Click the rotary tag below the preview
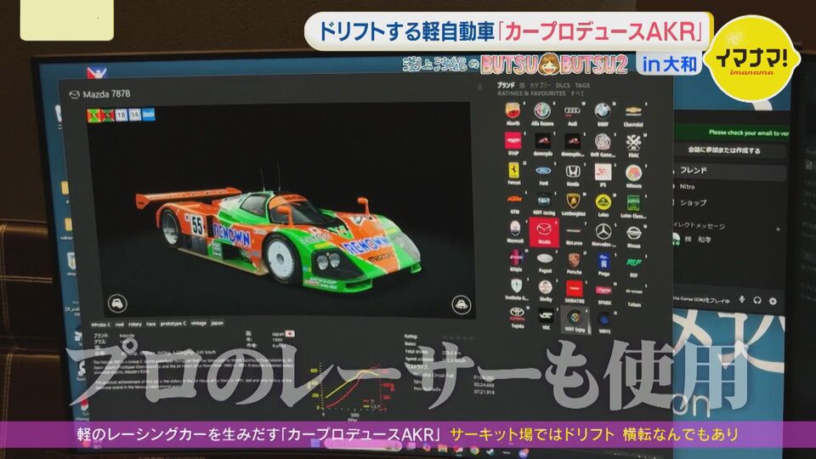This screenshot has height=459, width=816. pyautogui.click(x=135, y=324)
